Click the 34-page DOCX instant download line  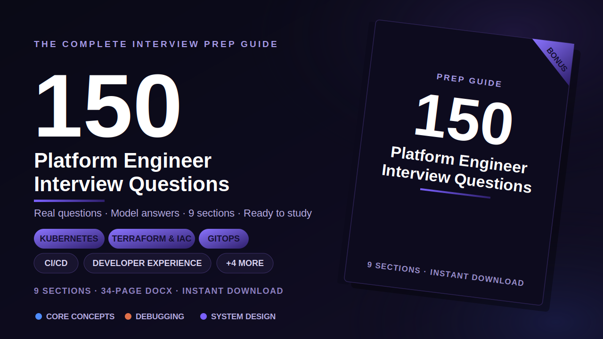tap(159, 291)
